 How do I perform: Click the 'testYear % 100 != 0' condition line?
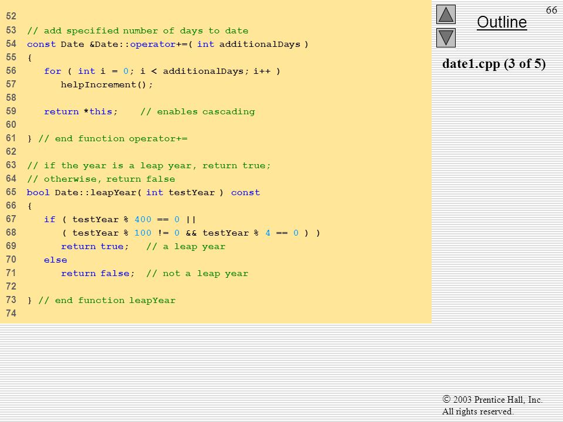pyautogui.click(x=191, y=233)
